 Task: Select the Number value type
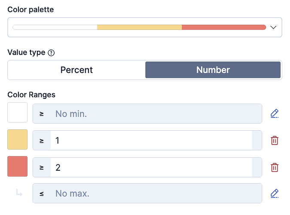pyautogui.click(x=213, y=70)
